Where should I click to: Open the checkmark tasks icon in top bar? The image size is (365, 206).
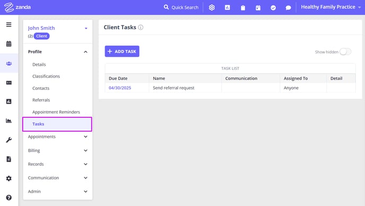273,7
